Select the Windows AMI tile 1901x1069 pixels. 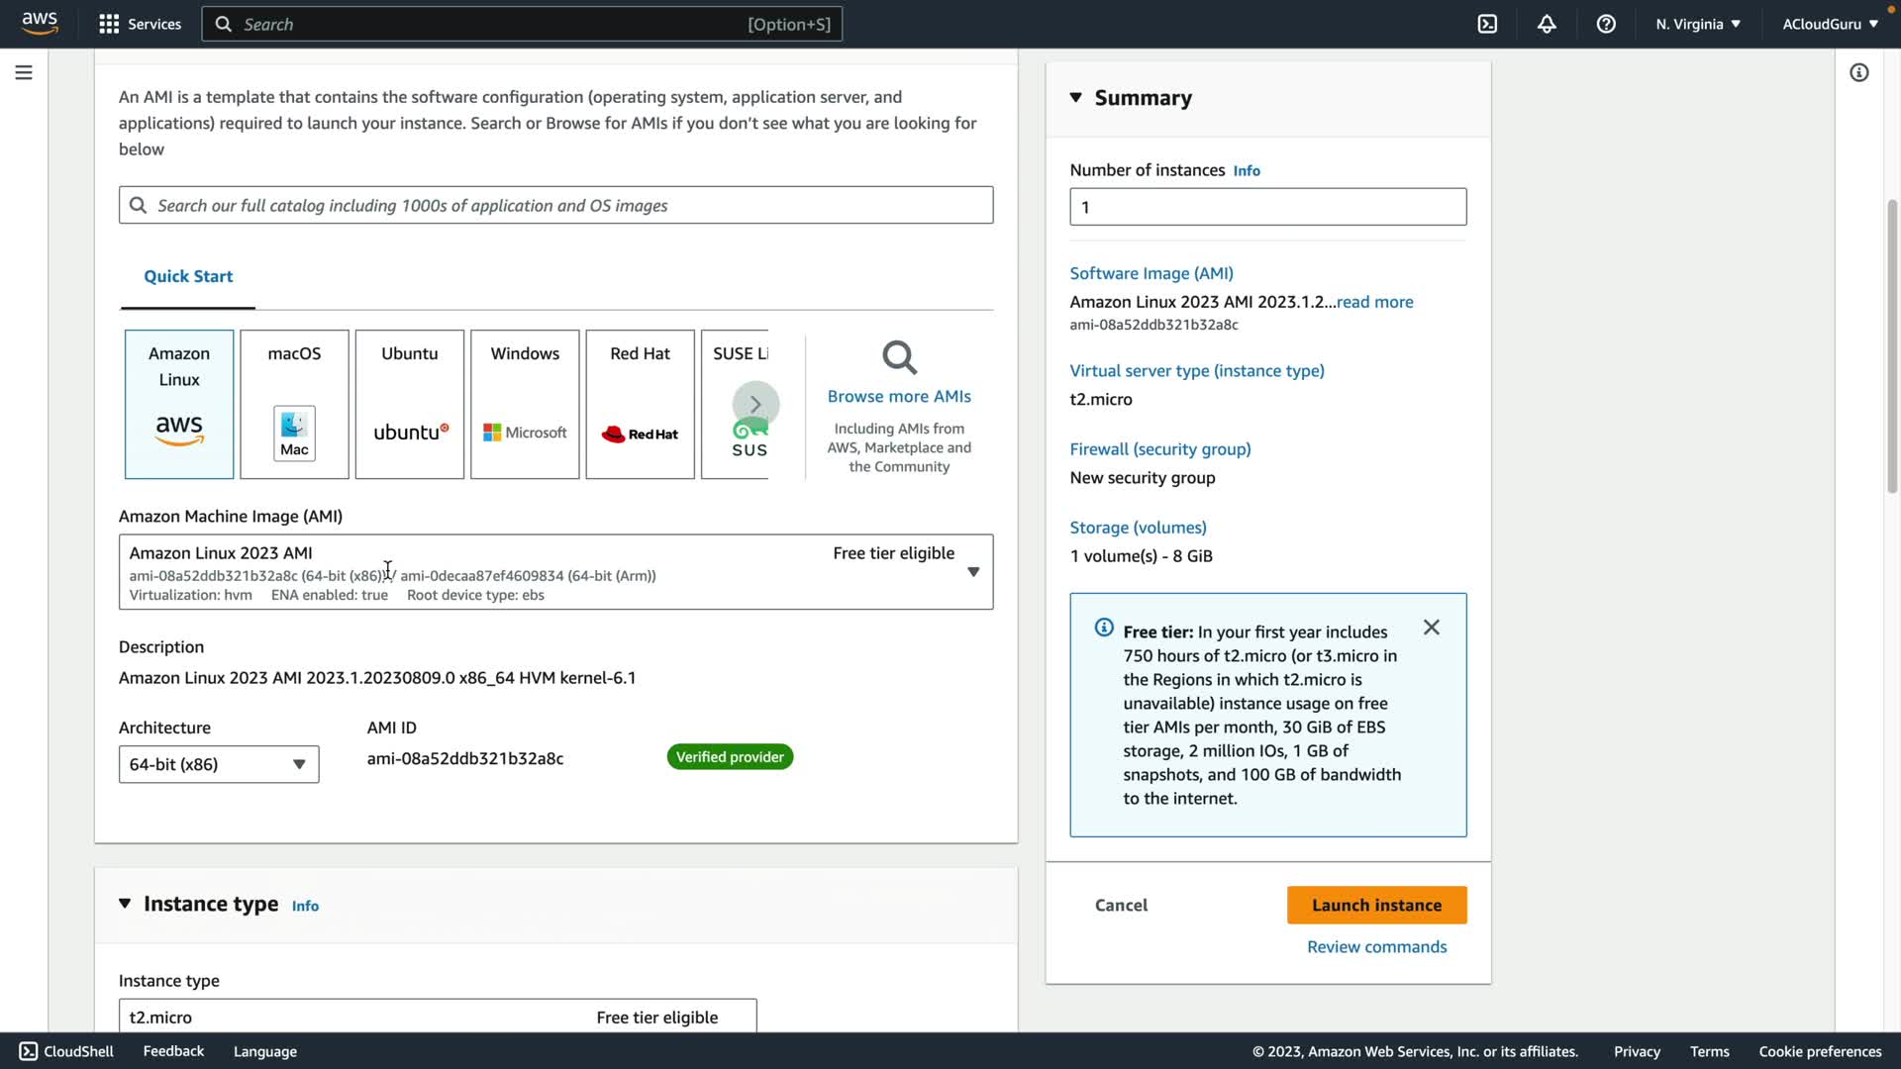click(525, 404)
